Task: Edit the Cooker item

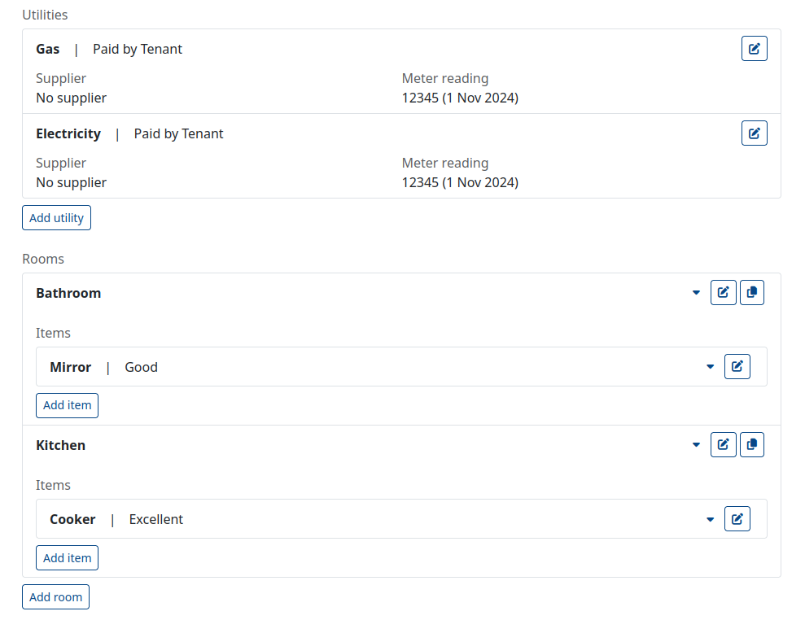Action: coord(737,519)
